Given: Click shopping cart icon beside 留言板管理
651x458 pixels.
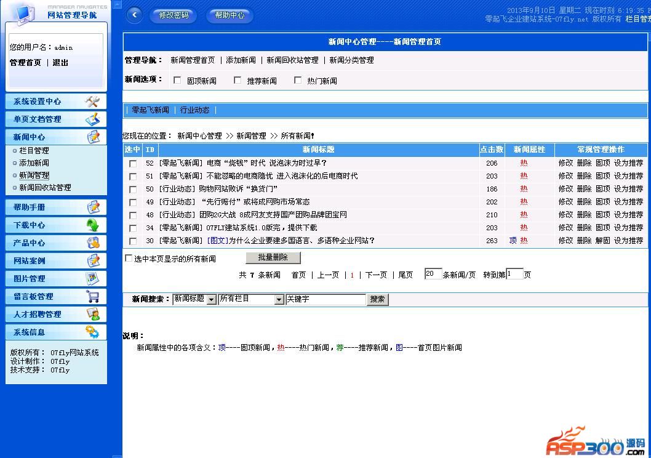Looking at the screenshot, I should click(93, 297).
